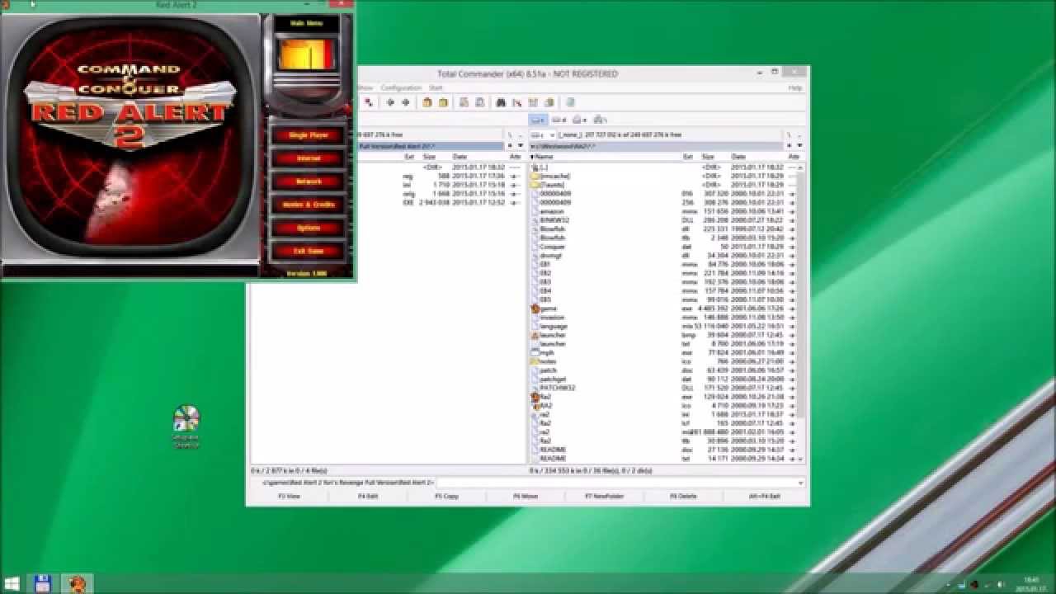
Task: Select the patchget dat file row
Action: 665,379
